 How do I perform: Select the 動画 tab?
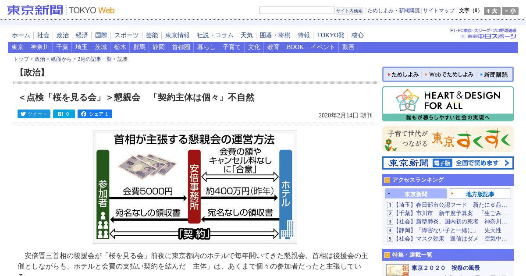pos(349,47)
